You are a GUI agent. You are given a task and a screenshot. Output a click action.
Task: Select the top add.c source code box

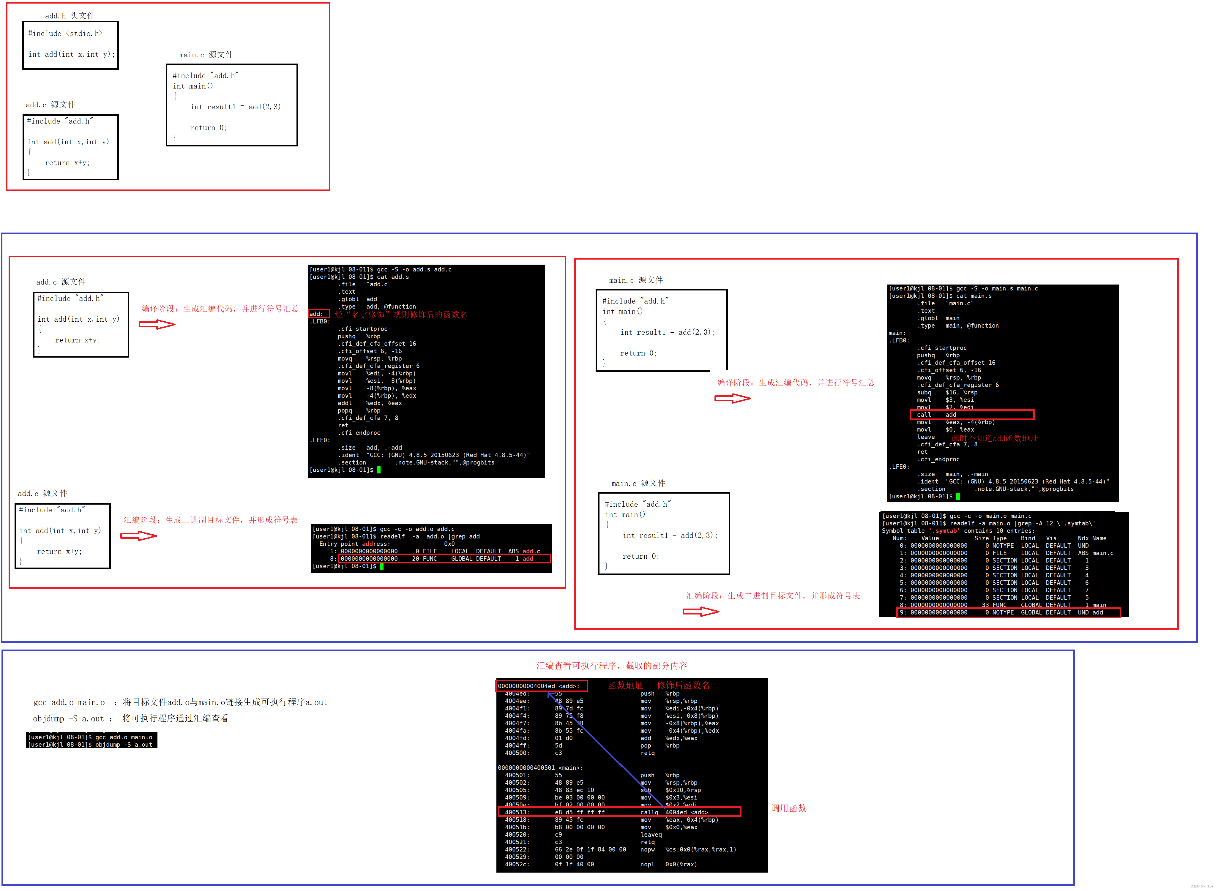[71, 147]
